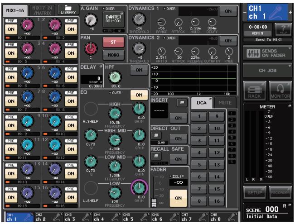This screenshot has width=295, height=224.
Task: Select the EQ LOW gain knob
Action: [x=139, y=188]
